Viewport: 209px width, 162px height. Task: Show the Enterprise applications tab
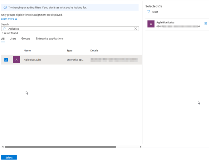point(50,39)
